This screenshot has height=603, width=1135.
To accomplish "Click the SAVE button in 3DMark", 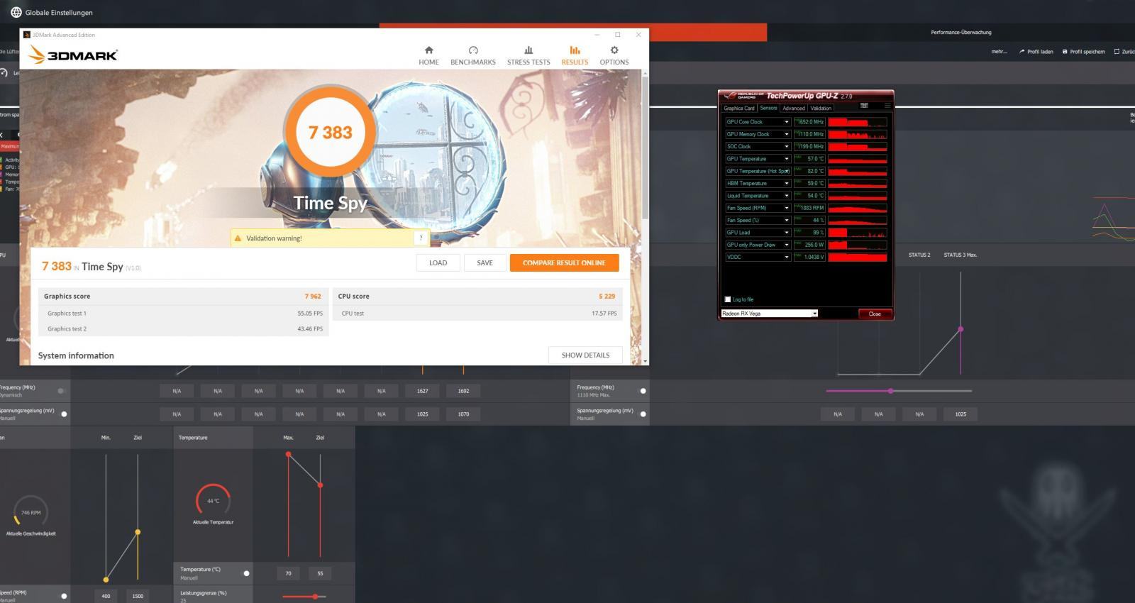I will pos(485,262).
